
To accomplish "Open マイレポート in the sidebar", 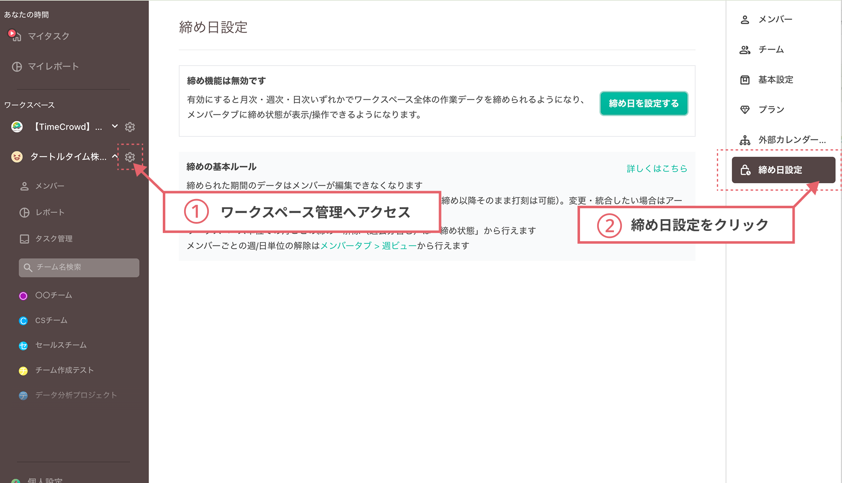I will (53, 66).
